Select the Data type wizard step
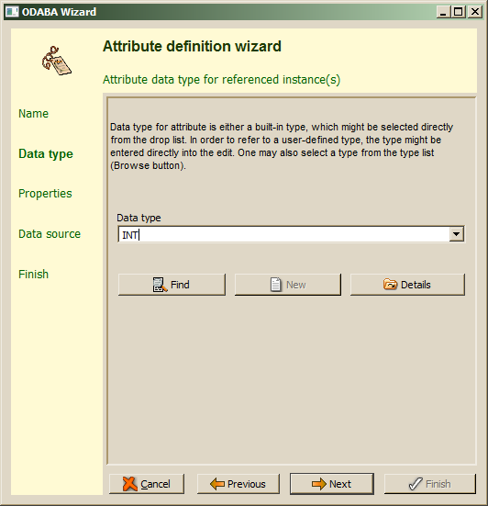 (46, 154)
